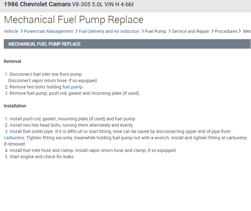Image resolution: width=251 pixels, height=211 pixels.
Task: Click the chevron right after Fuel Pump breadcrumb
Action: pos(169,31)
